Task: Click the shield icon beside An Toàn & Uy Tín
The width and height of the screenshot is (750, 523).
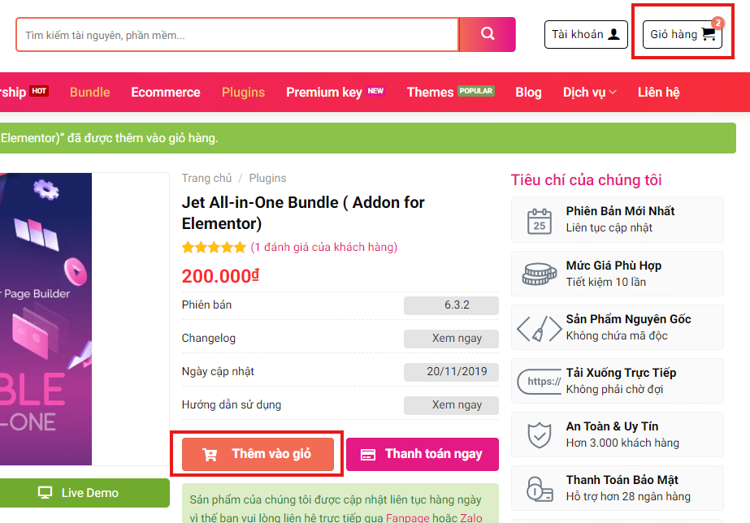Action: 539,434
